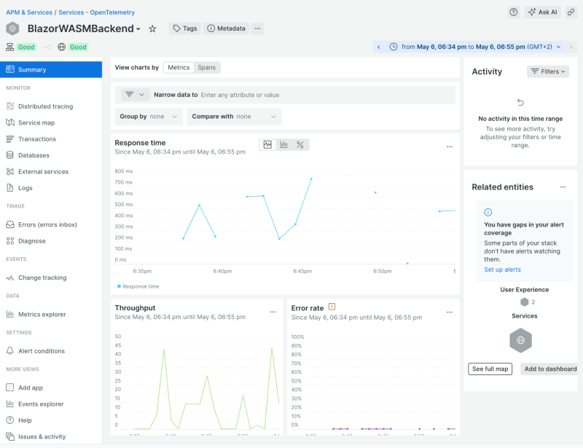The image size is (583, 448).
Task: Click the Narrow data attribute input field
Action: point(240,95)
